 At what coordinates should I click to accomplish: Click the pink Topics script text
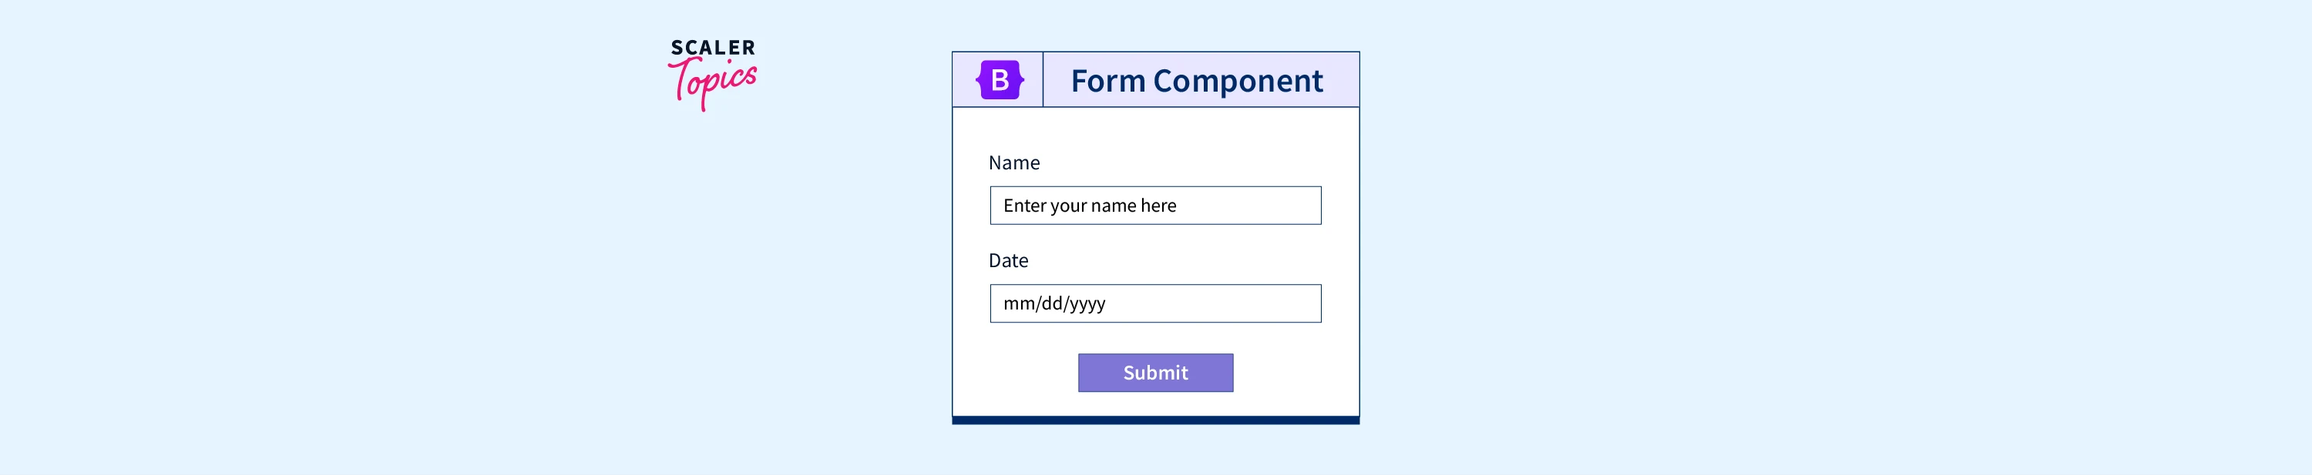click(714, 83)
